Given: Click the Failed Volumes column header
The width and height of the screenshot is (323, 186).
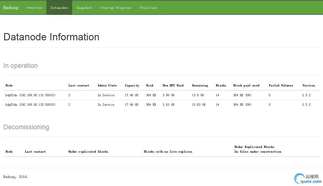Looking at the screenshot, I should pos(281,85).
